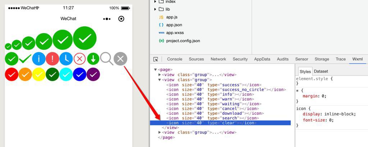Collapse the expanded group view node

tap(160, 80)
